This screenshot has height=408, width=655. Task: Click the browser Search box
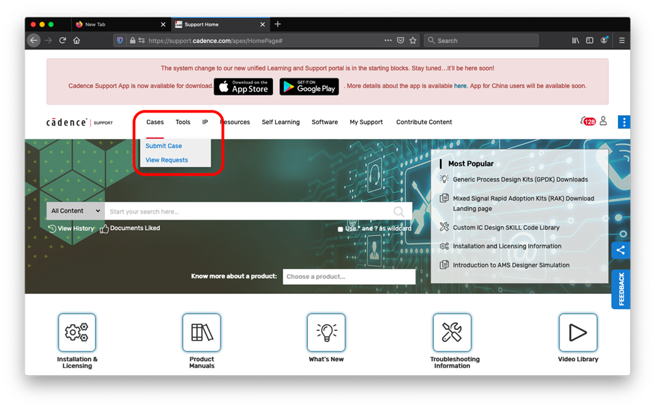pyautogui.click(x=481, y=40)
